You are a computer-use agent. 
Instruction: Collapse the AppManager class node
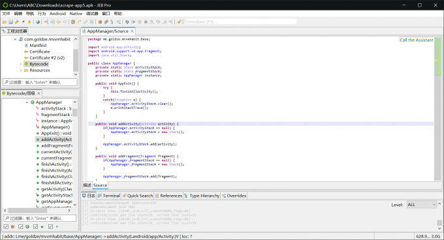coord(27,102)
